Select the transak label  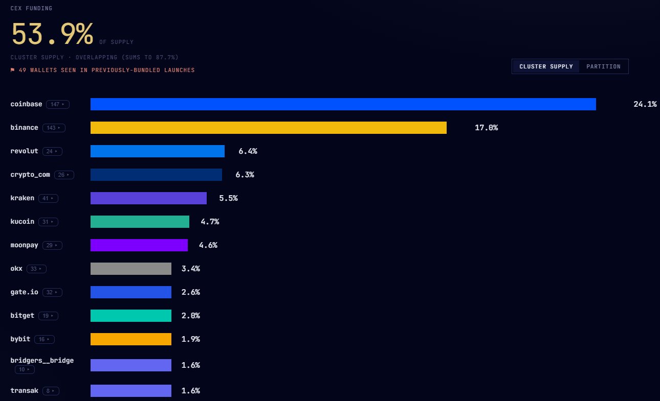point(25,391)
